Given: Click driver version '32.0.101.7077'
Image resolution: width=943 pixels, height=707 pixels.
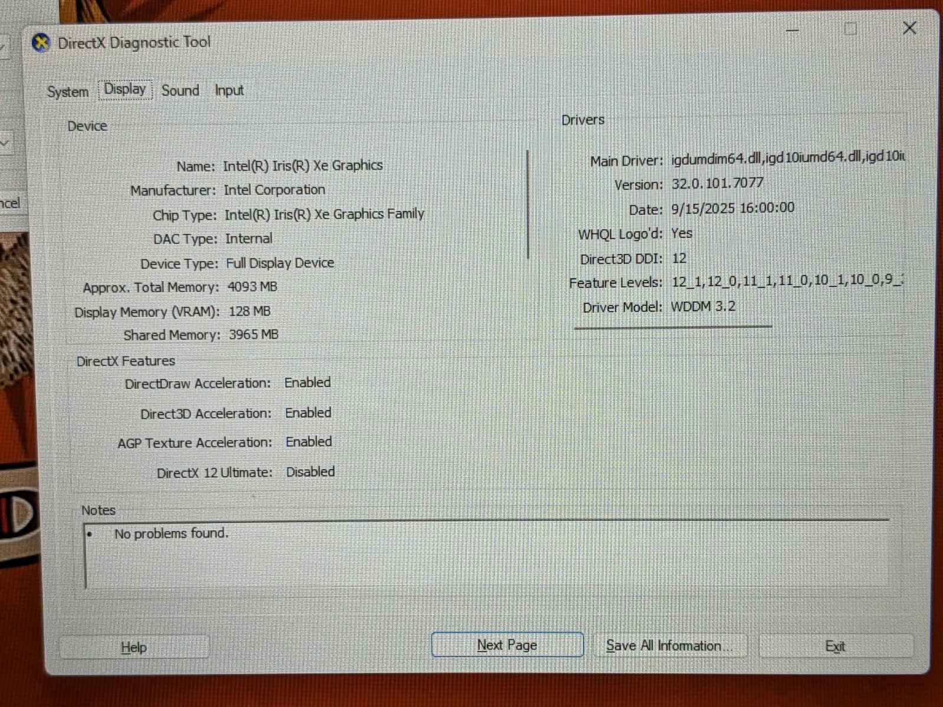Looking at the screenshot, I should pos(717,183).
